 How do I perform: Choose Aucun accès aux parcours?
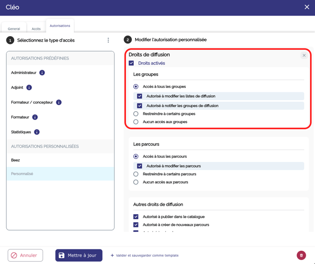tap(136, 182)
